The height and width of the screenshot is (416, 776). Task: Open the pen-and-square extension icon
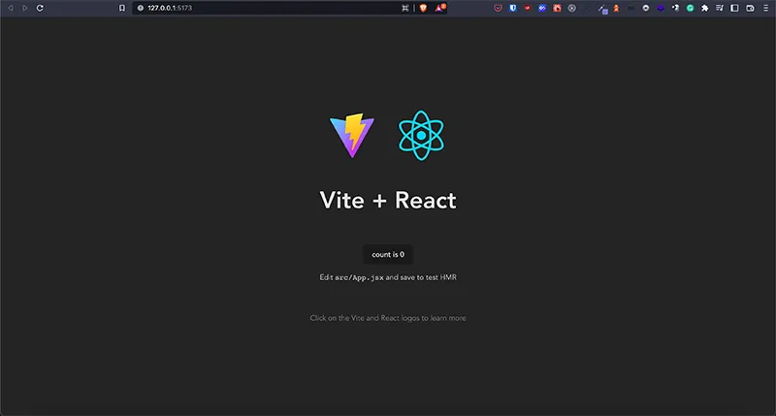click(x=602, y=9)
